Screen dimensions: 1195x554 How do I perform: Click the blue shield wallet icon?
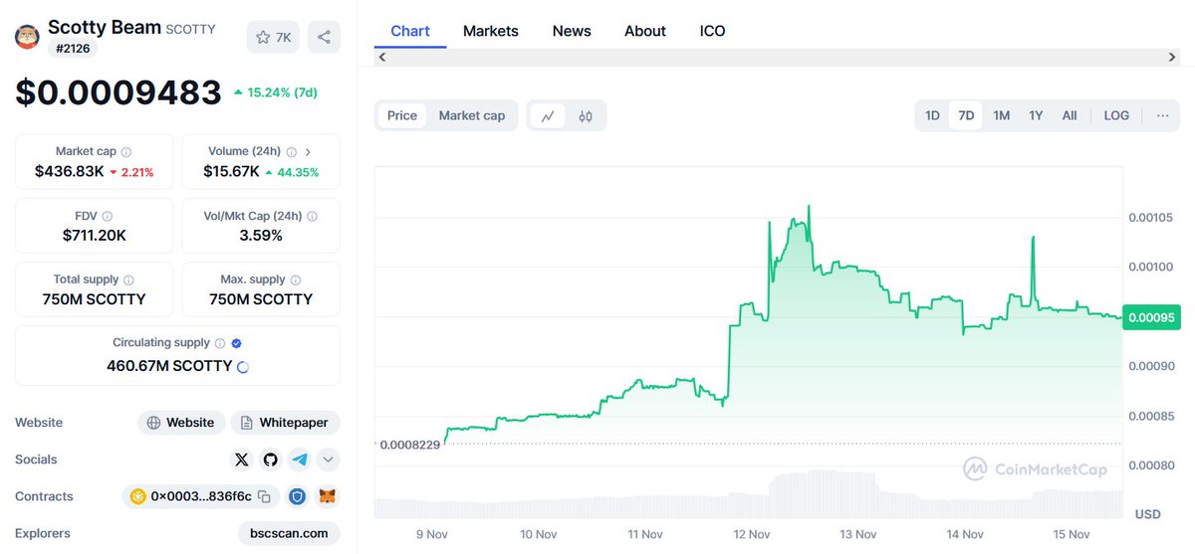click(297, 496)
